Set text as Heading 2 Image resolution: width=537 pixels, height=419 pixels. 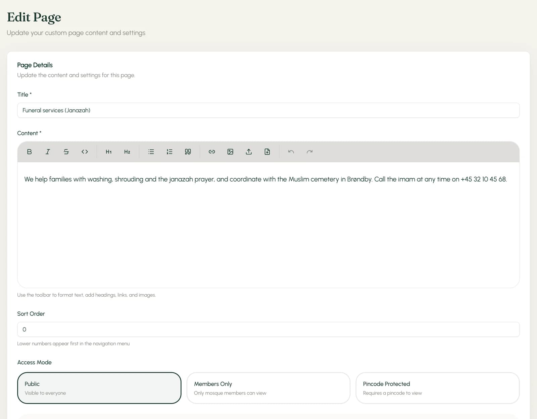pos(127,152)
